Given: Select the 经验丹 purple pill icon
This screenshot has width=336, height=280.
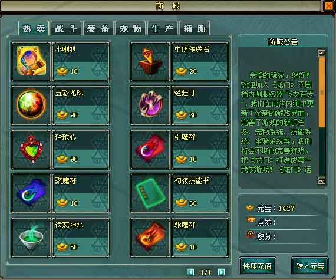Looking at the screenshot, I should pyautogui.click(x=150, y=105).
